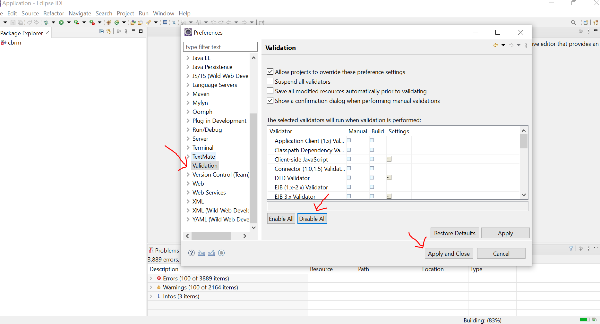Expand the Web Services preferences node
The image size is (600, 324).
click(x=188, y=193)
